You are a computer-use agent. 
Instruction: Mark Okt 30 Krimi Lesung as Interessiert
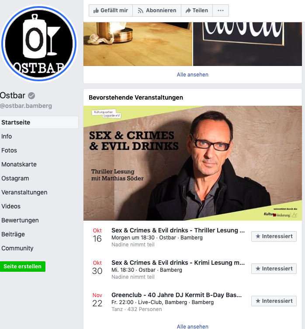tap(274, 269)
